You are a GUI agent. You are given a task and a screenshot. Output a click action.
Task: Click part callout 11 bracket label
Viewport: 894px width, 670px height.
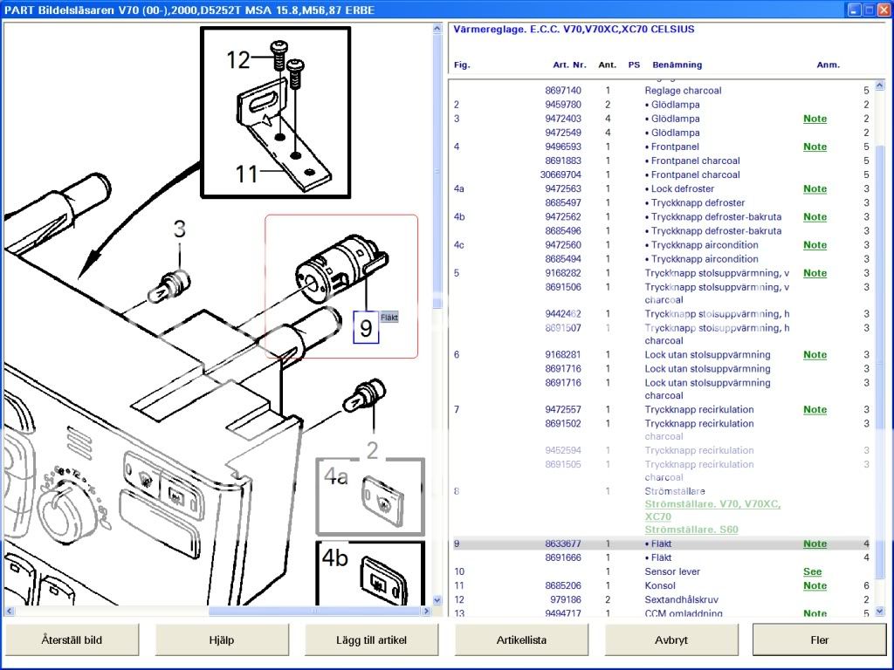(247, 174)
